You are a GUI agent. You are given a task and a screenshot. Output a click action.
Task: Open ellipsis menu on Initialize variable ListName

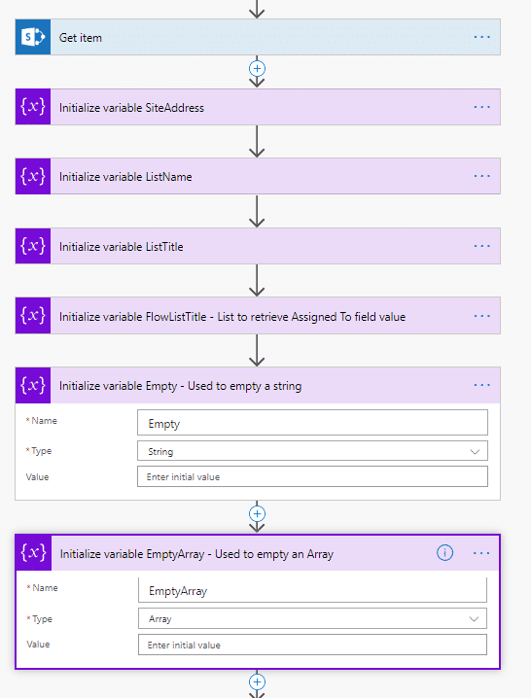482,176
